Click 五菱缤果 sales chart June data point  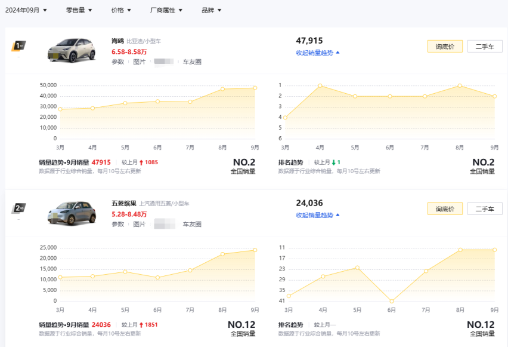(157, 278)
